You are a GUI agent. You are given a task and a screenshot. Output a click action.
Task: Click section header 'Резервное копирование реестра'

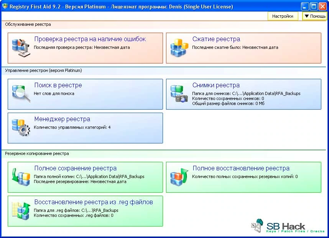[37, 154]
